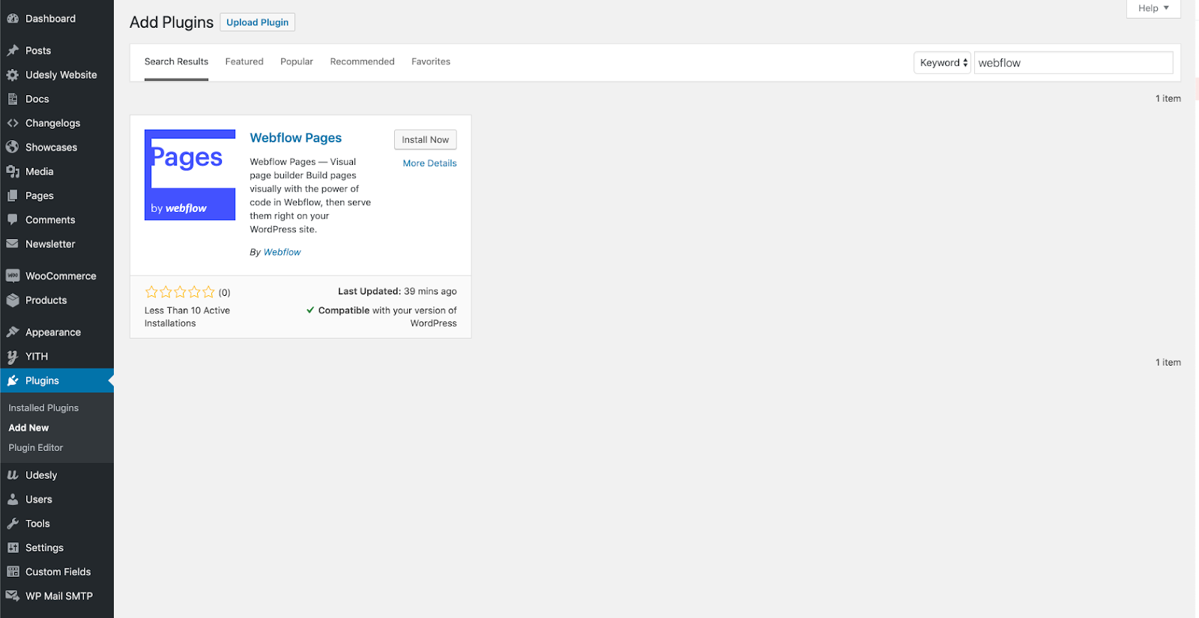1199x618 pixels.
Task: Switch to the Featured tab
Action: (244, 62)
